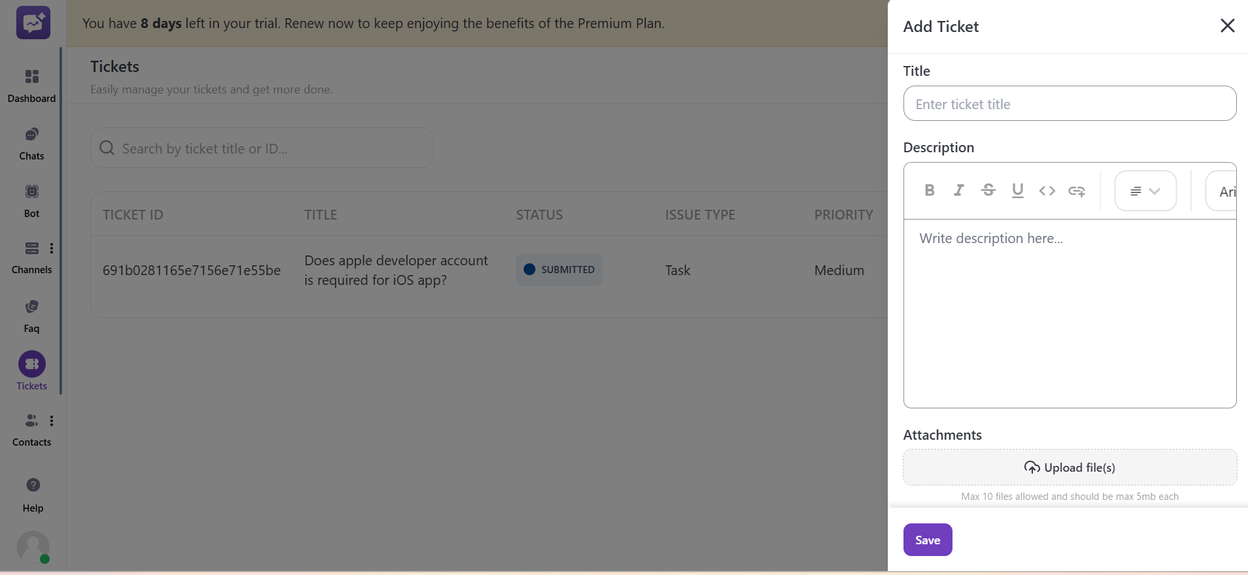The image size is (1248, 575).
Task: Click the description text area
Action: 1070,314
